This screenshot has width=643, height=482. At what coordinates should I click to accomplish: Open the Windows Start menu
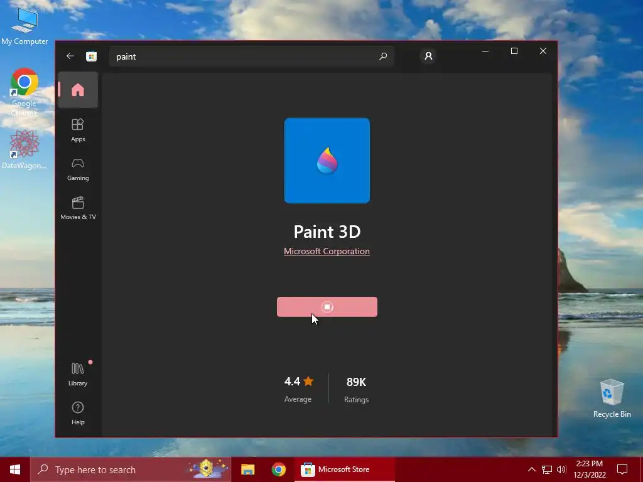click(15, 469)
